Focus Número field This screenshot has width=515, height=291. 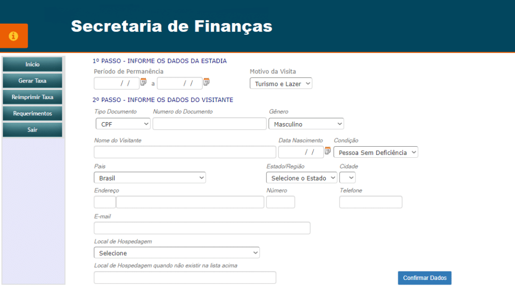click(281, 202)
